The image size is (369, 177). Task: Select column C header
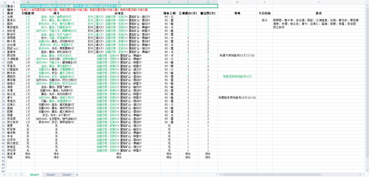[56, 2]
